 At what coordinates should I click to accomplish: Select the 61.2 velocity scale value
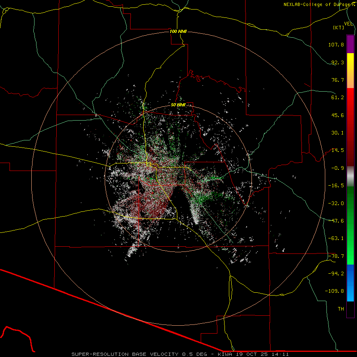point(338,98)
